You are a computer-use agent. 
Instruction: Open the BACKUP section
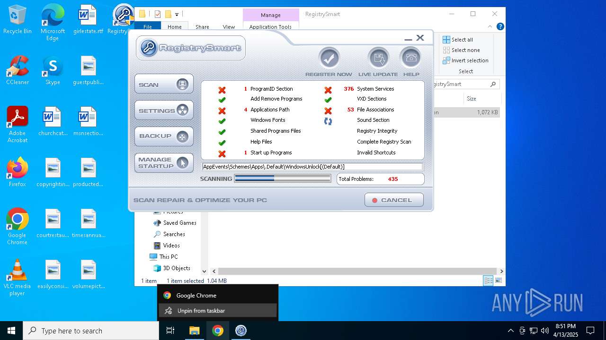(x=164, y=136)
